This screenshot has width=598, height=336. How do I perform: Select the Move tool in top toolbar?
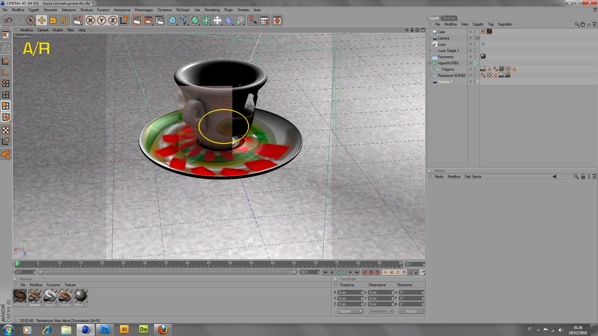point(42,21)
